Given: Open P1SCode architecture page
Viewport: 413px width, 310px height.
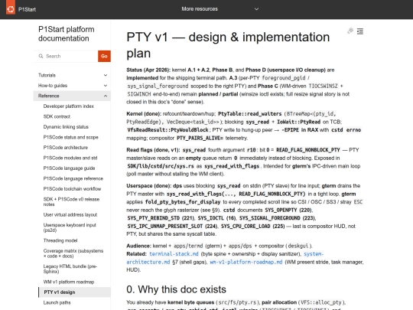Looking at the screenshot, I should coord(66,148).
